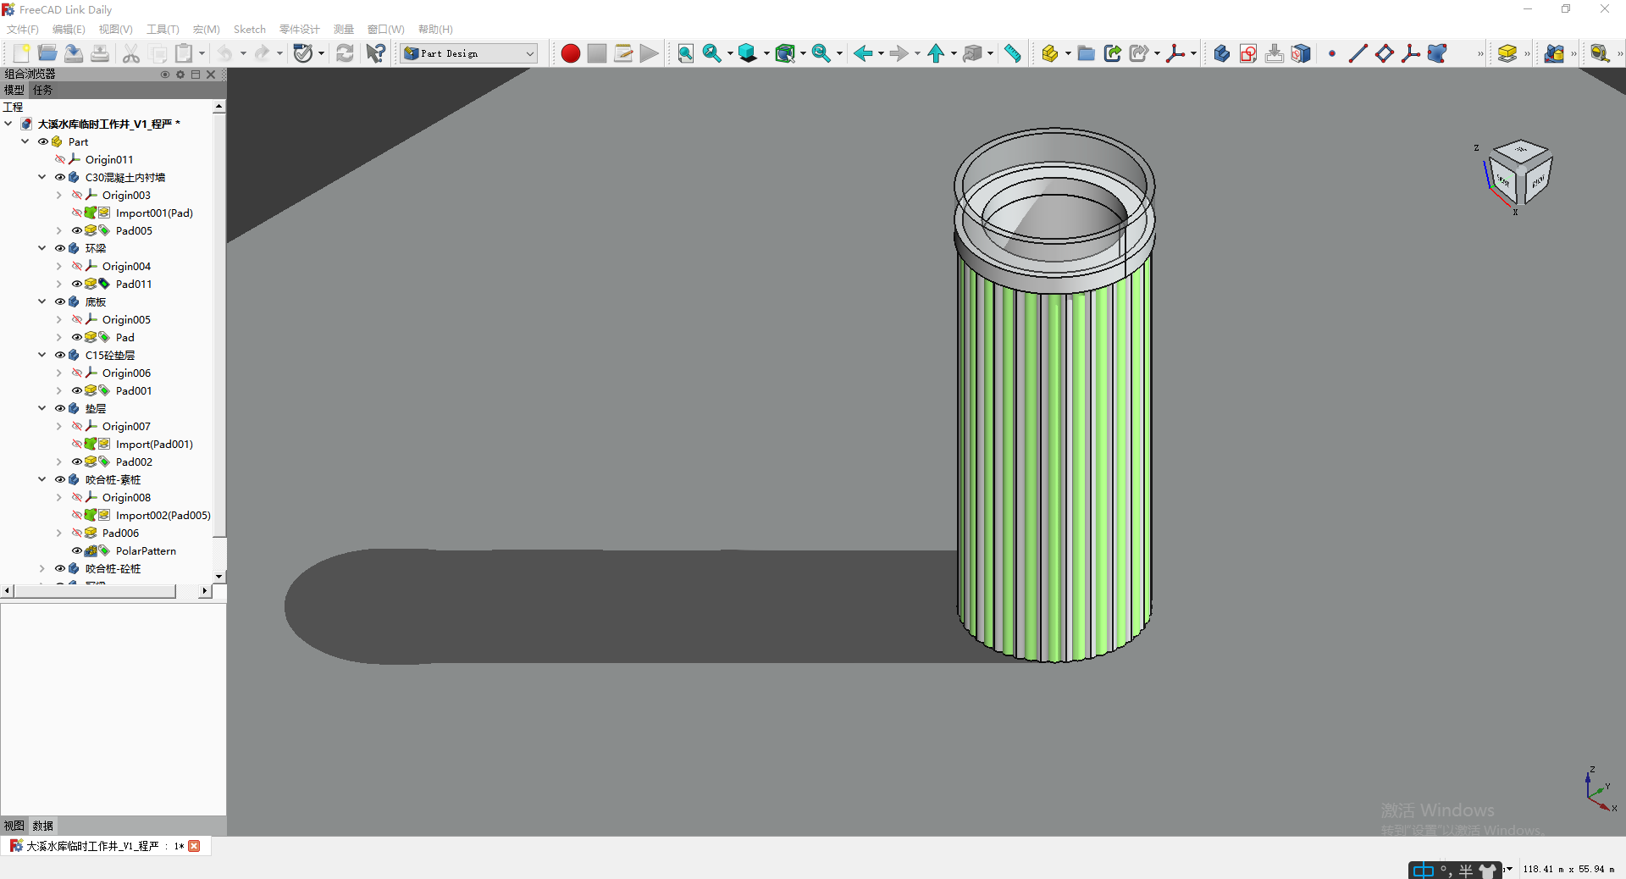Toggle visibility of 环梁 body

(x=59, y=248)
